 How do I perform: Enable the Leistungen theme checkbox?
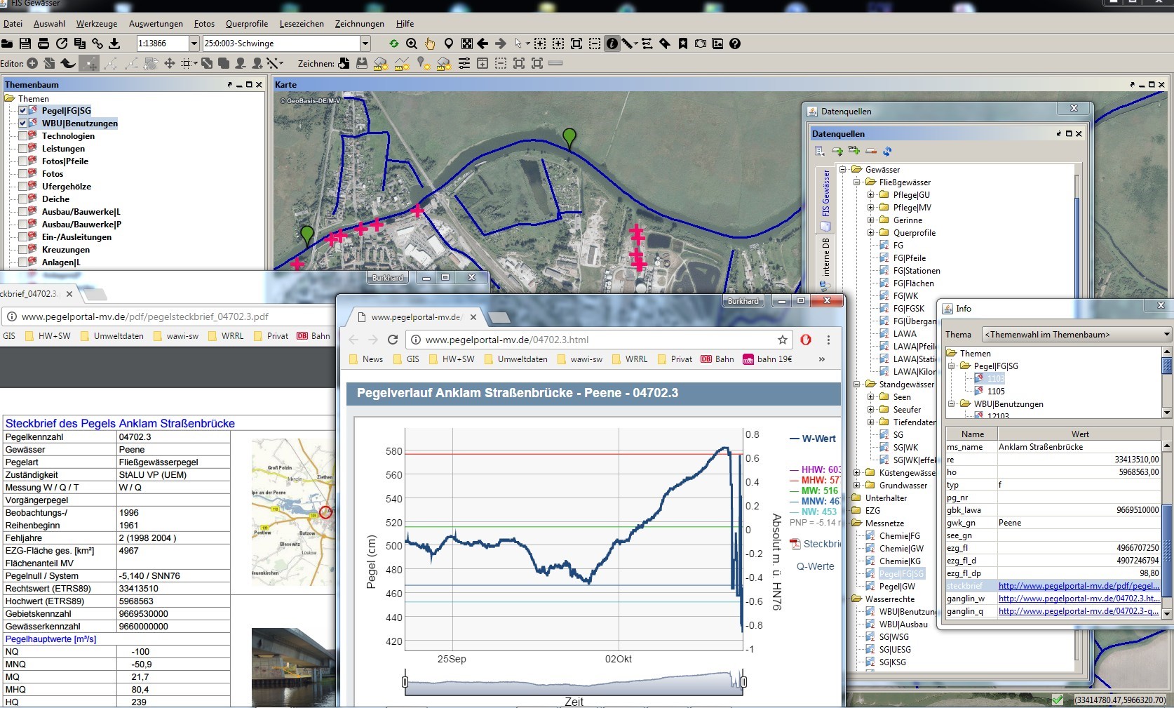tap(23, 149)
